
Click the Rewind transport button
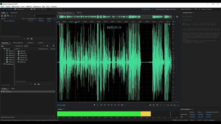pos(108,105)
